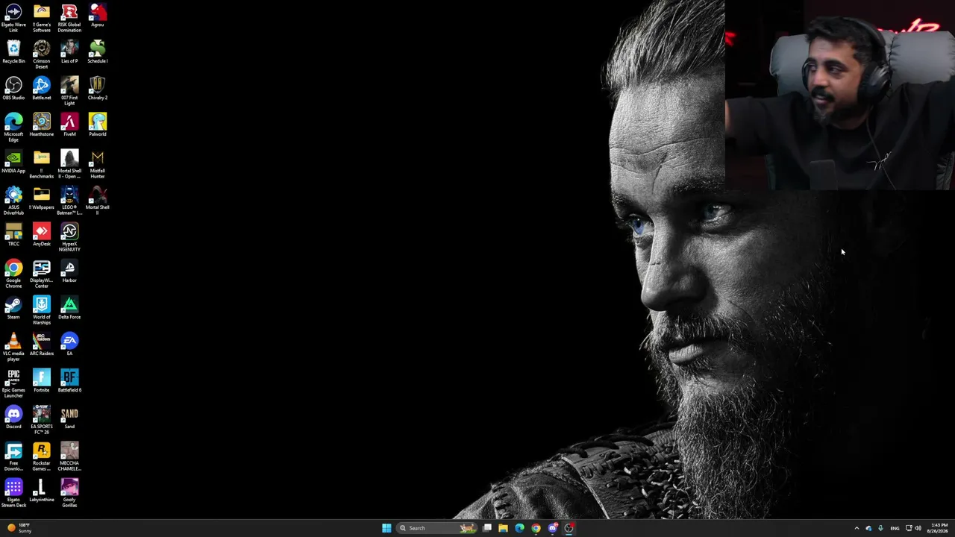Open File Explorer from the taskbar
Screen dimensions: 955x537
(x=503, y=528)
